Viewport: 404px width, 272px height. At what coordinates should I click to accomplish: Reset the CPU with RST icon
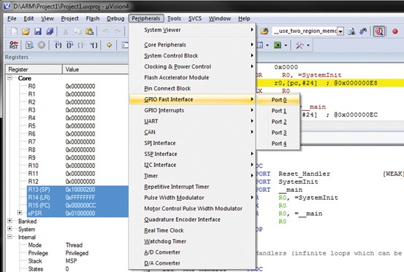[14, 45]
